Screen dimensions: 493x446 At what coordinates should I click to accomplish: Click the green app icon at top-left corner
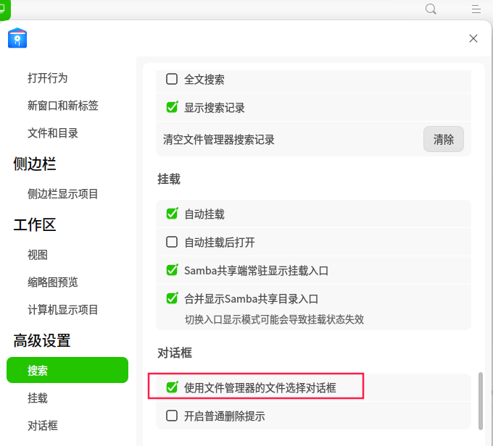tap(4, 9)
